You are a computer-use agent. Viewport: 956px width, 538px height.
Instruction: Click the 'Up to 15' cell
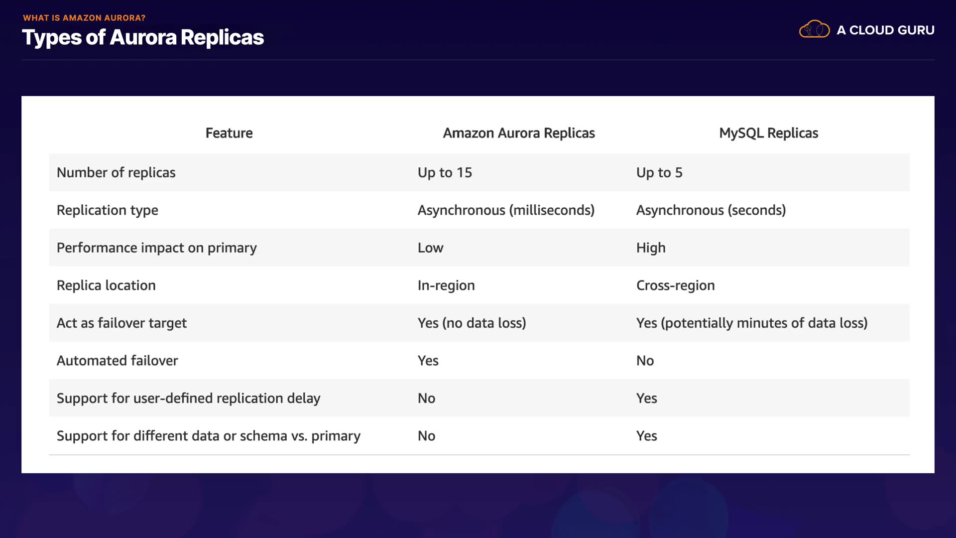pyautogui.click(x=445, y=172)
